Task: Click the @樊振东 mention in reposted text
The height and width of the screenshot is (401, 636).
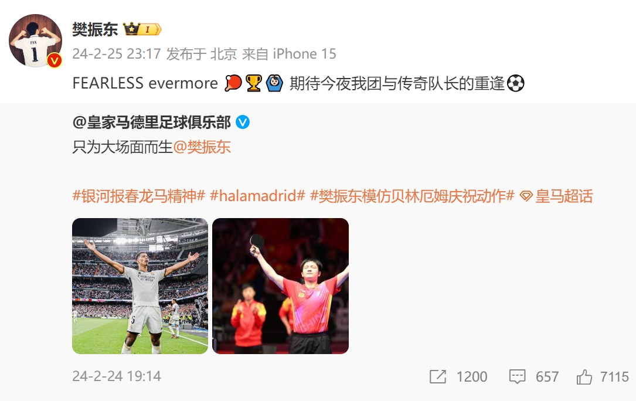Action: (202, 147)
